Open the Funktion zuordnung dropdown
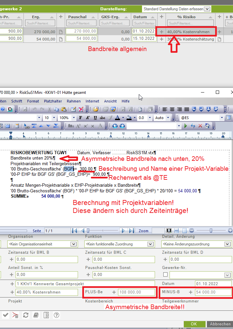The image size is (233, 329). click(x=151, y=244)
